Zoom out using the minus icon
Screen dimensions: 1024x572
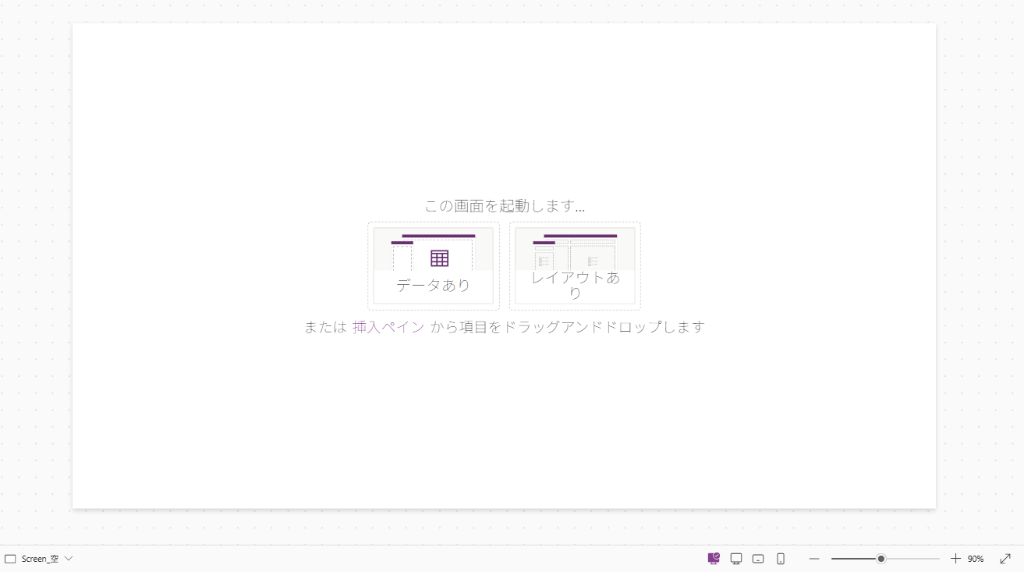813,559
